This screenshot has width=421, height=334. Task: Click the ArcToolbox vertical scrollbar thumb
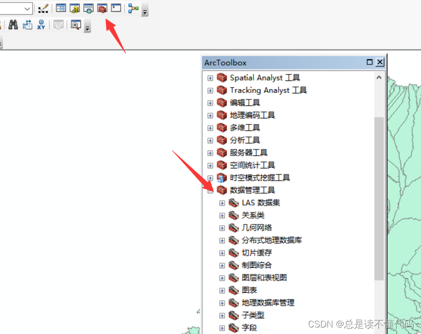379,198
